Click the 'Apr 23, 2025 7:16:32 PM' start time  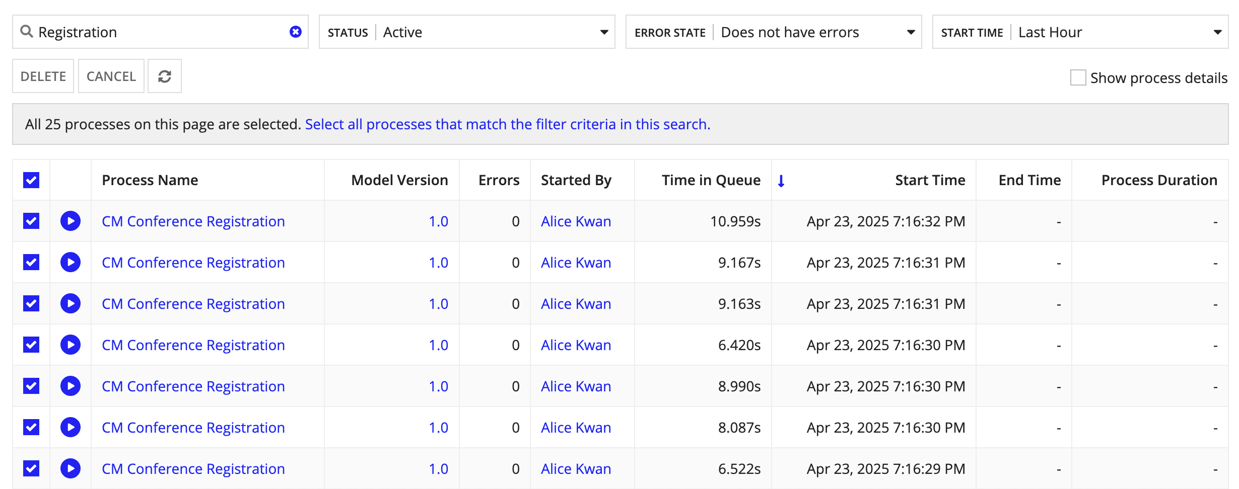(x=886, y=221)
